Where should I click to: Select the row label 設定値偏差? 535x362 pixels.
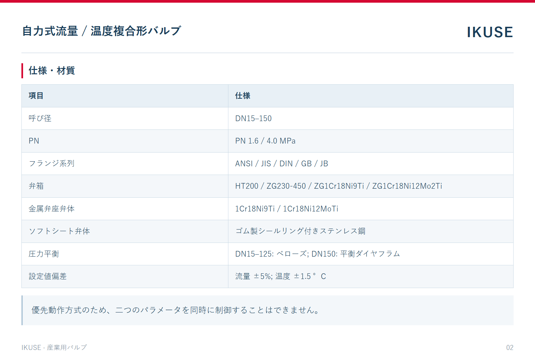(48, 276)
